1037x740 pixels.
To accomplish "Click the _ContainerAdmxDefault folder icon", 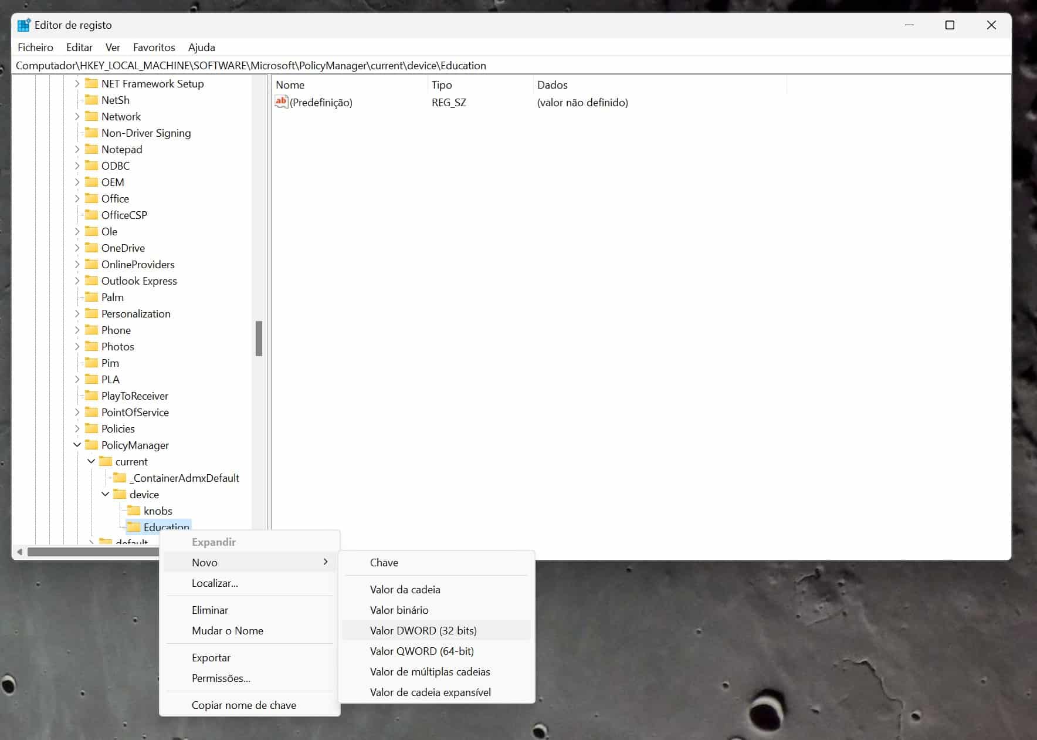I will (x=120, y=478).
